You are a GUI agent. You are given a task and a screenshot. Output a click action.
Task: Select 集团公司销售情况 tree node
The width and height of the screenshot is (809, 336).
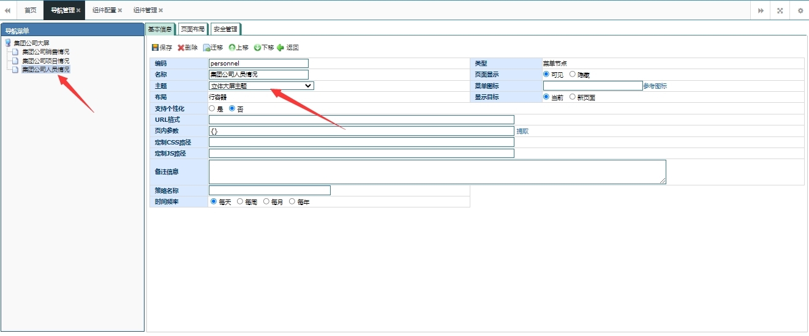click(46, 52)
